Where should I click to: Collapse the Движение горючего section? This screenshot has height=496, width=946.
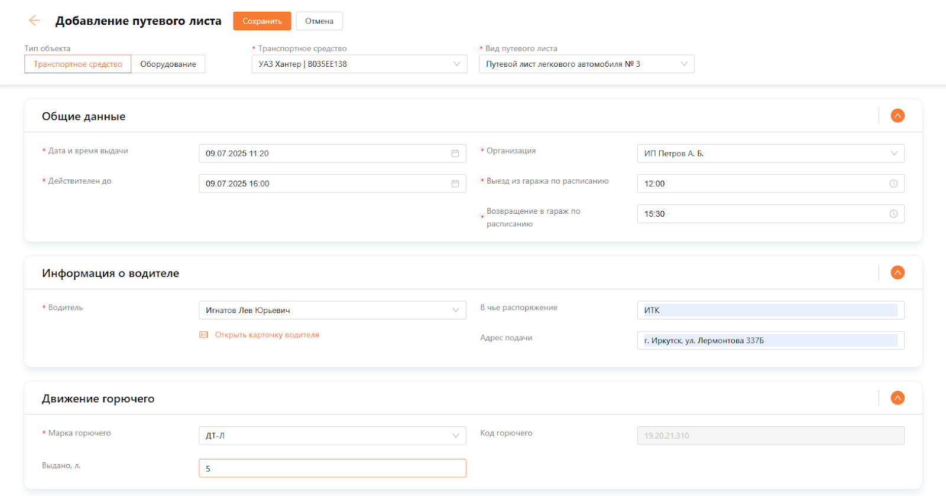(898, 398)
